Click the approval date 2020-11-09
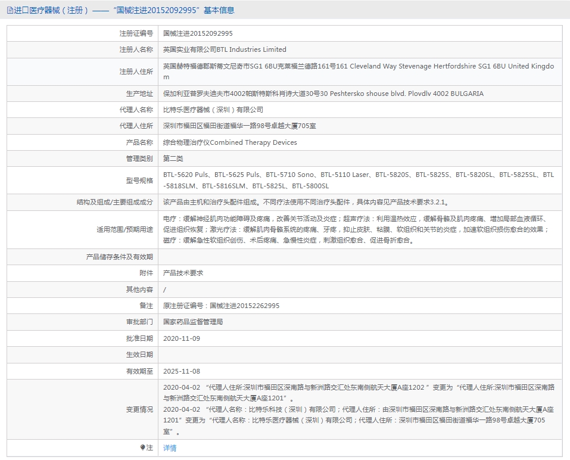The height and width of the screenshot is (460, 570). coord(182,338)
